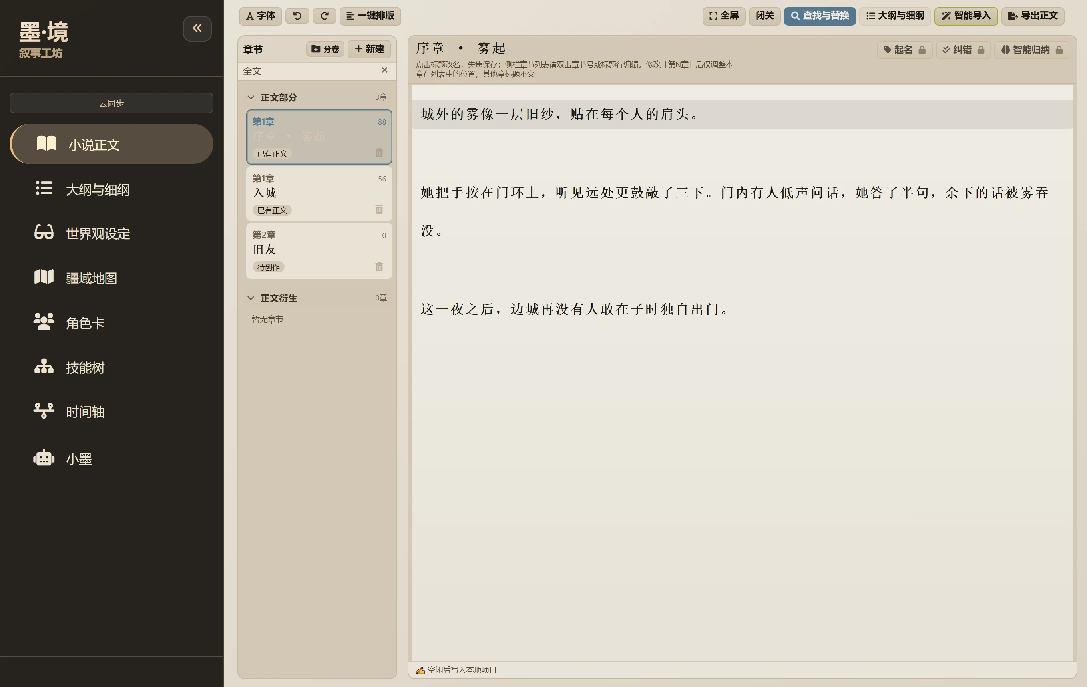1087x687 pixels.
Task: Select the 入城 chapter card
Action: tap(319, 193)
